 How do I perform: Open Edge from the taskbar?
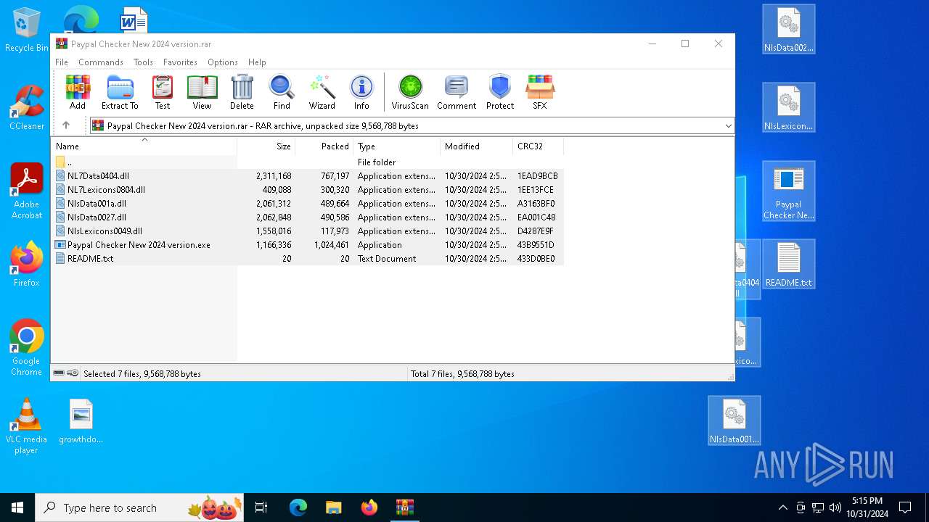click(298, 507)
